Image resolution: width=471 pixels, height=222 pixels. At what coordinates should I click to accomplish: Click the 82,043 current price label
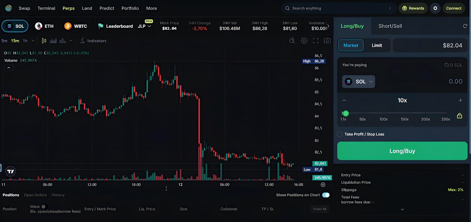320,163
